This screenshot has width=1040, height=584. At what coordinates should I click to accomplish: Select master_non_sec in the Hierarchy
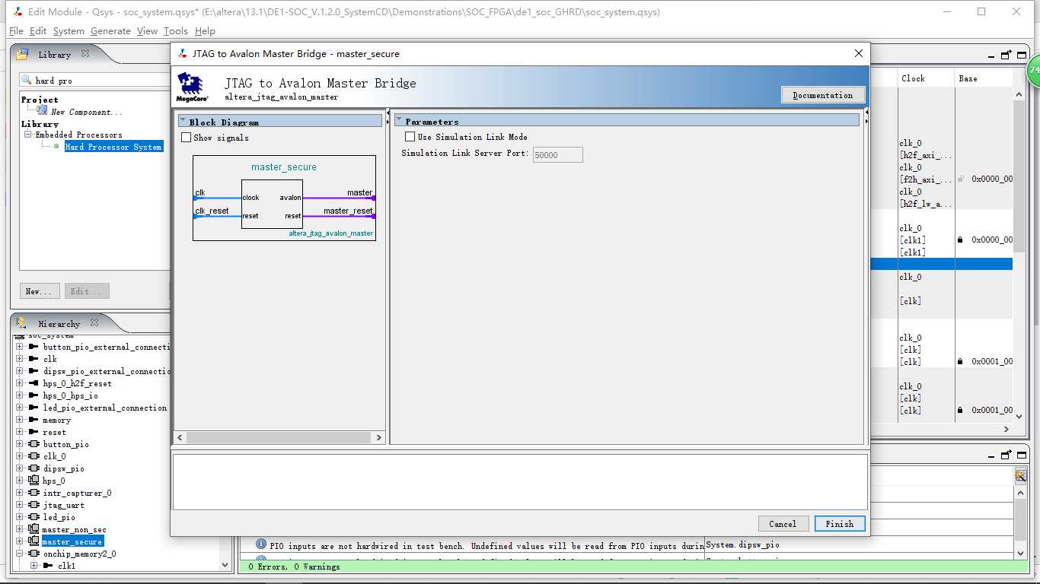click(74, 529)
